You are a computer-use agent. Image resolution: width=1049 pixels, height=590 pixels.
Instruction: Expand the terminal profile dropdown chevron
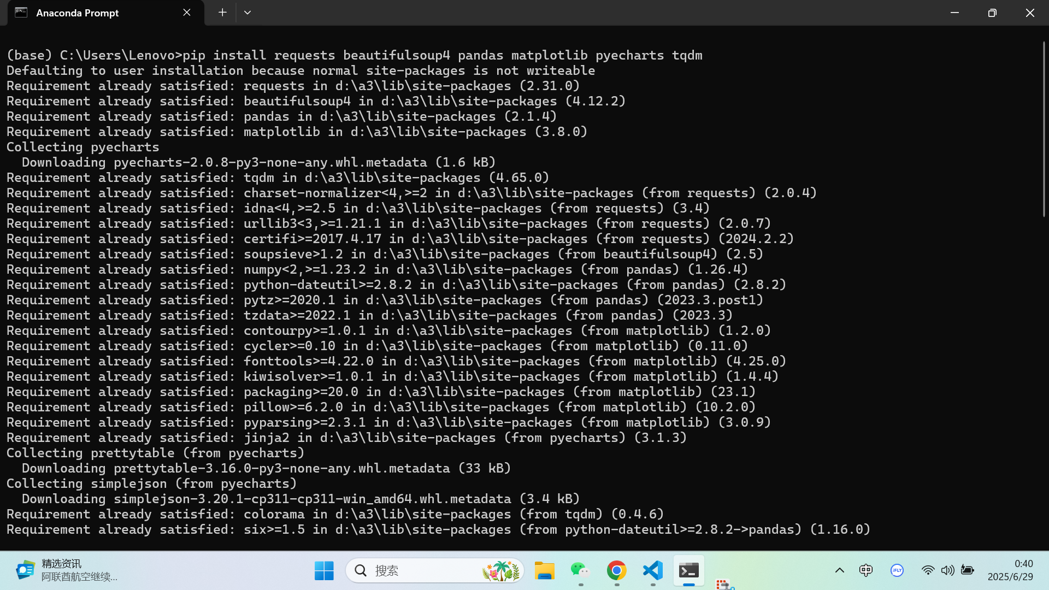(247, 13)
